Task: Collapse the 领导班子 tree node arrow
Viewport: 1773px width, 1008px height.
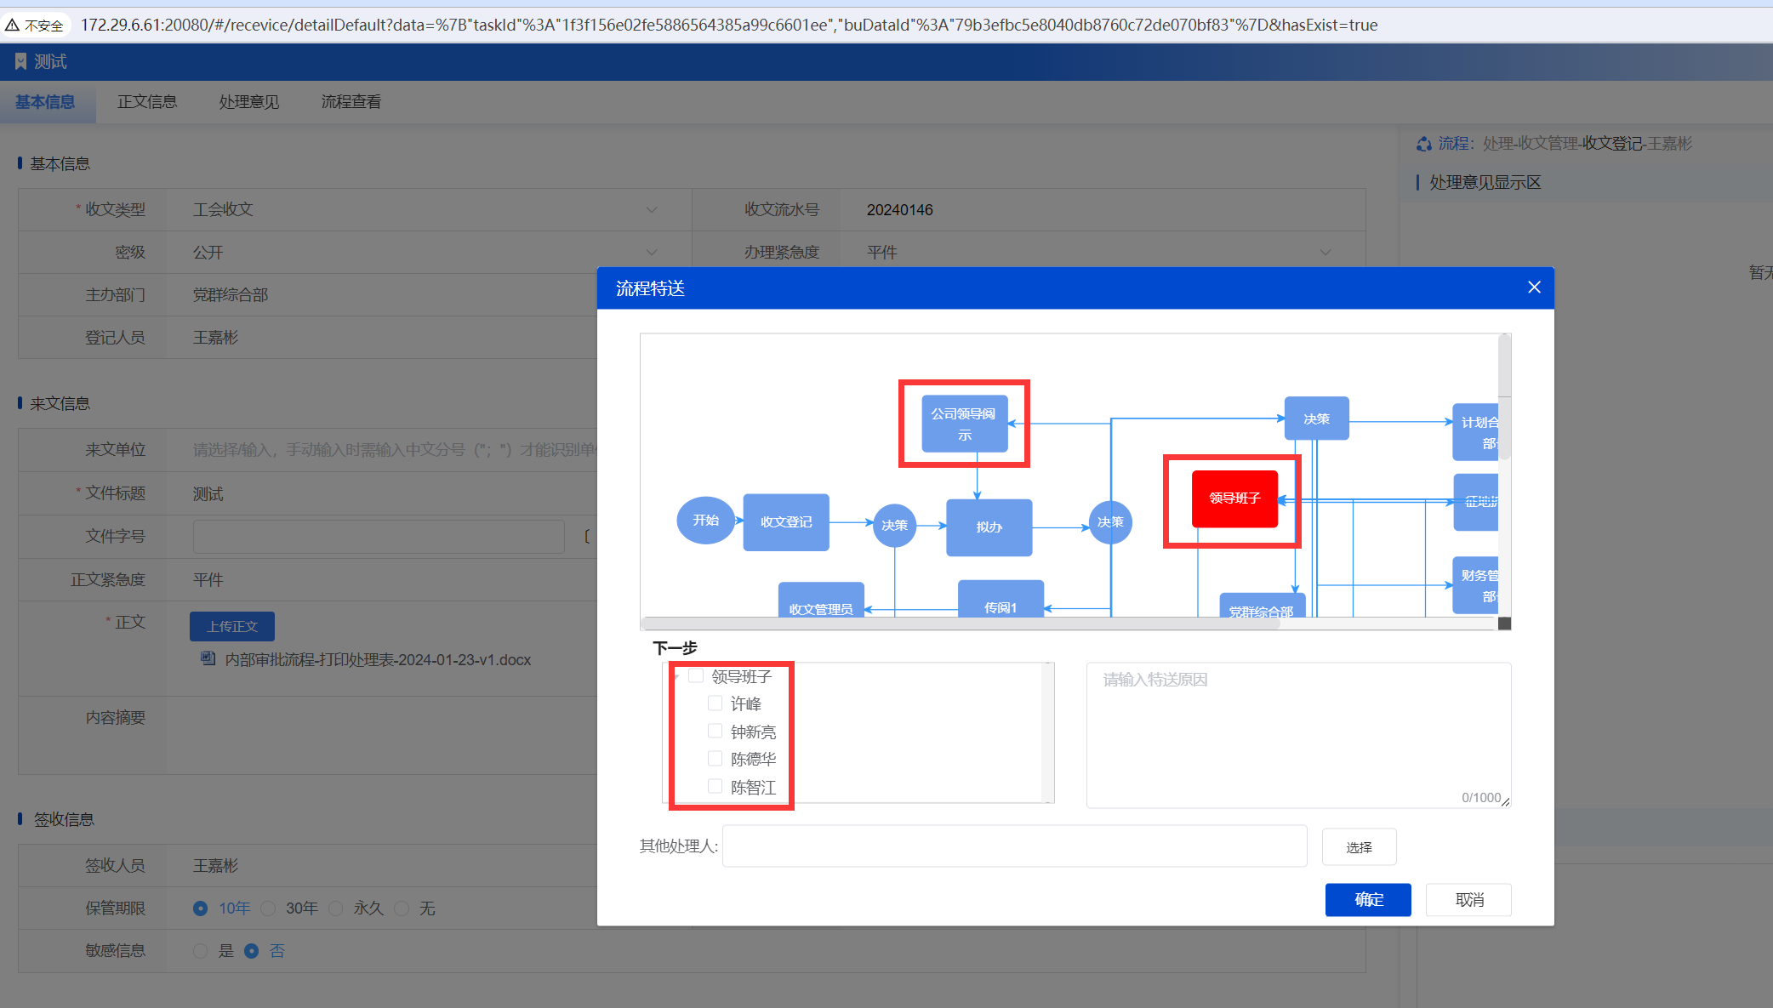Action: click(677, 676)
